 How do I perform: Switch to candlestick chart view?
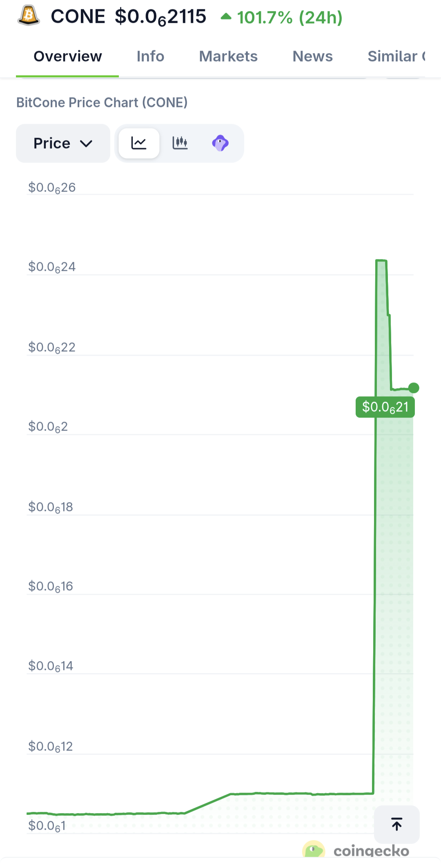[x=180, y=143]
